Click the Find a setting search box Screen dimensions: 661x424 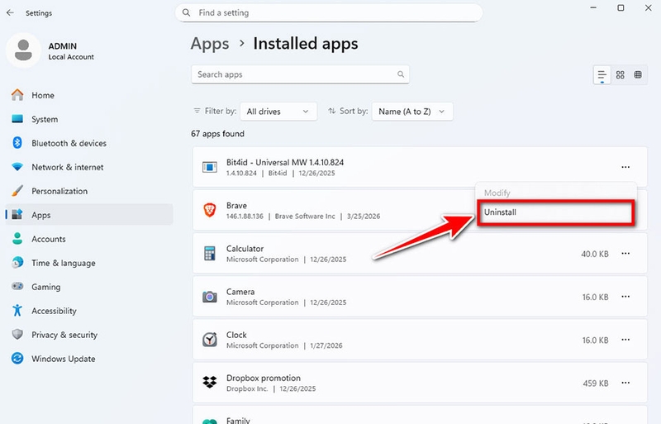pos(329,12)
